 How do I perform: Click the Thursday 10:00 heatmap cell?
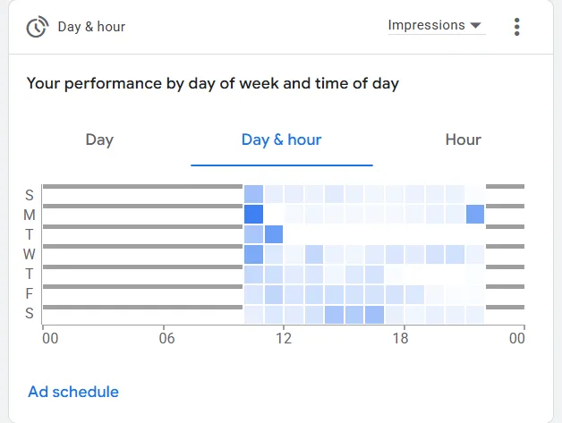253,274
